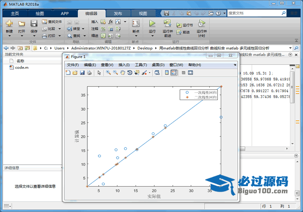The height and width of the screenshot is (212, 303).
Task: Toggle the Insert Legend button in Figure toolbar
Action: coord(174,73)
